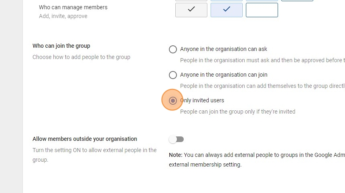Click the 'Add, invite, approve' subtitle
Screen dimensions: 345x193
pyautogui.click(x=63, y=16)
